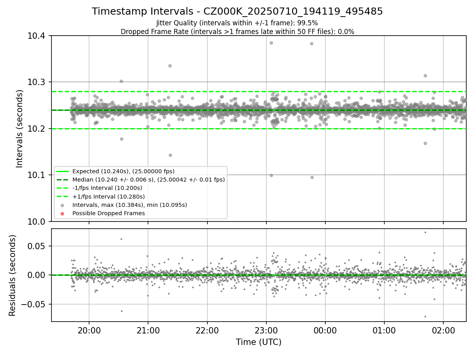Click the 'Time (UTC)' x-axis label

click(258, 342)
